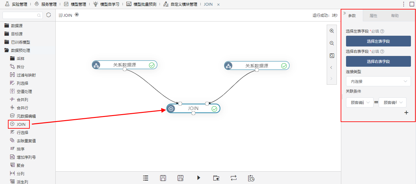
Task: Click the right arrow in canvas toolbar
Action: [331, 78]
